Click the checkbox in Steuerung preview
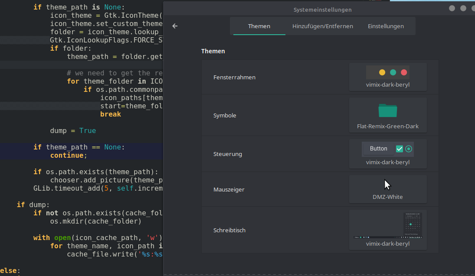475x276 pixels. [399, 149]
